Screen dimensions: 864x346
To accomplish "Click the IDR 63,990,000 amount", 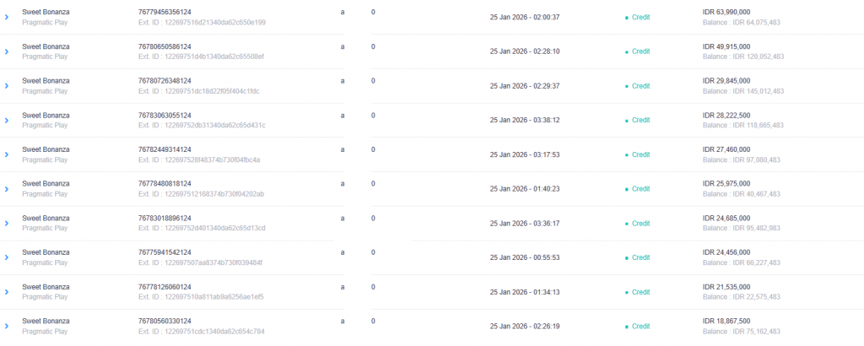I will [x=726, y=12].
